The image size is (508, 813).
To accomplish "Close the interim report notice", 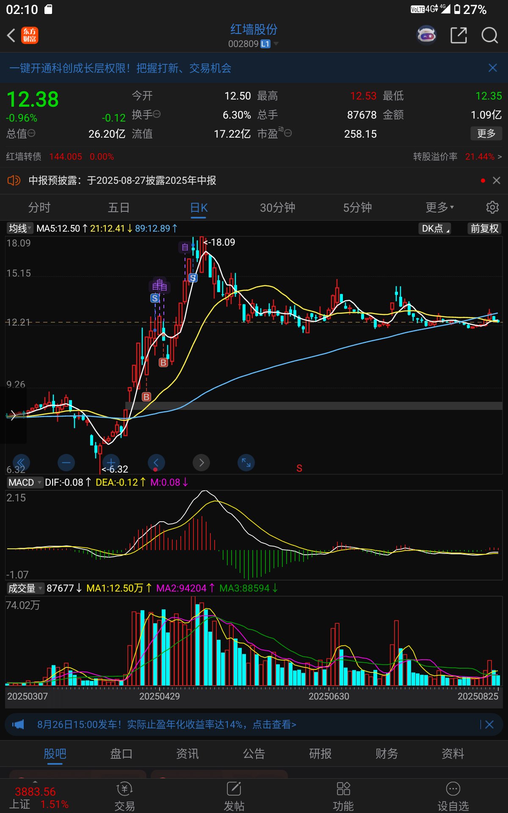I will 497,180.
